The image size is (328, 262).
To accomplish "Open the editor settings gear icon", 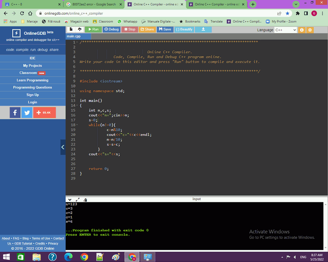I will [x=310, y=30].
